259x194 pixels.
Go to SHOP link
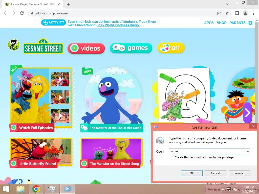tap(222, 23)
